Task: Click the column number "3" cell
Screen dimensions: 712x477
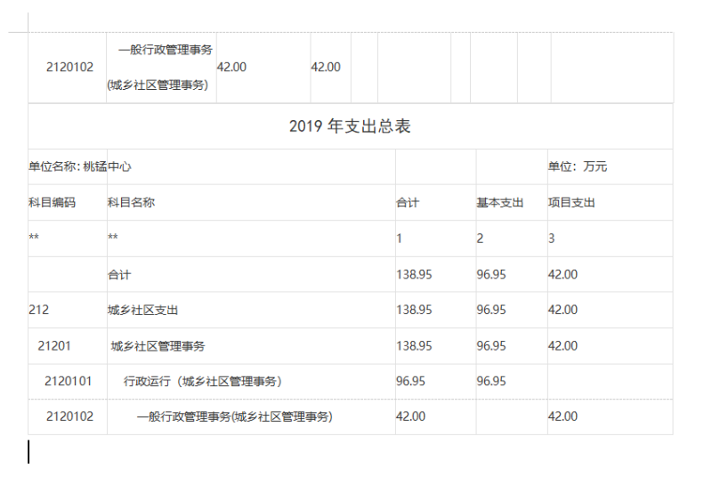Action: 551,238
